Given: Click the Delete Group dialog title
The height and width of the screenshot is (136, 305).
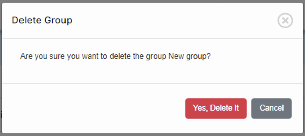Looking at the screenshot, I should point(42,20).
